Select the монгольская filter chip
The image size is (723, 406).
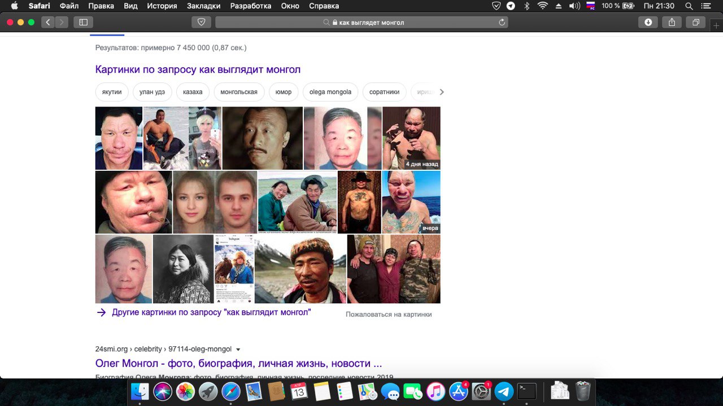click(x=239, y=92)
